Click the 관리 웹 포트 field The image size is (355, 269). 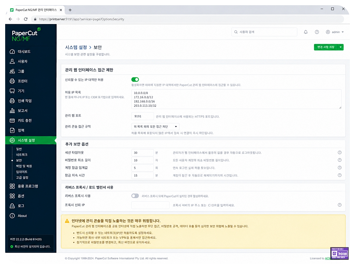coord(142,116)
